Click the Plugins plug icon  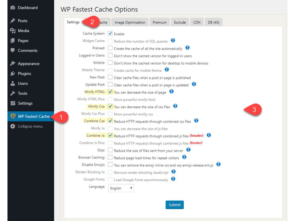13,73
